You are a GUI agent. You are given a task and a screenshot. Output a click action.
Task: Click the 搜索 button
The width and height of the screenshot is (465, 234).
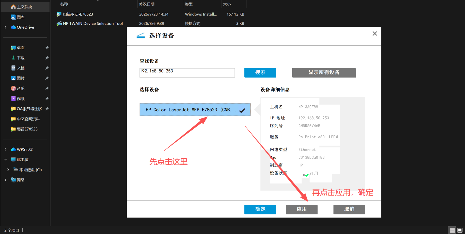(260, 73)
